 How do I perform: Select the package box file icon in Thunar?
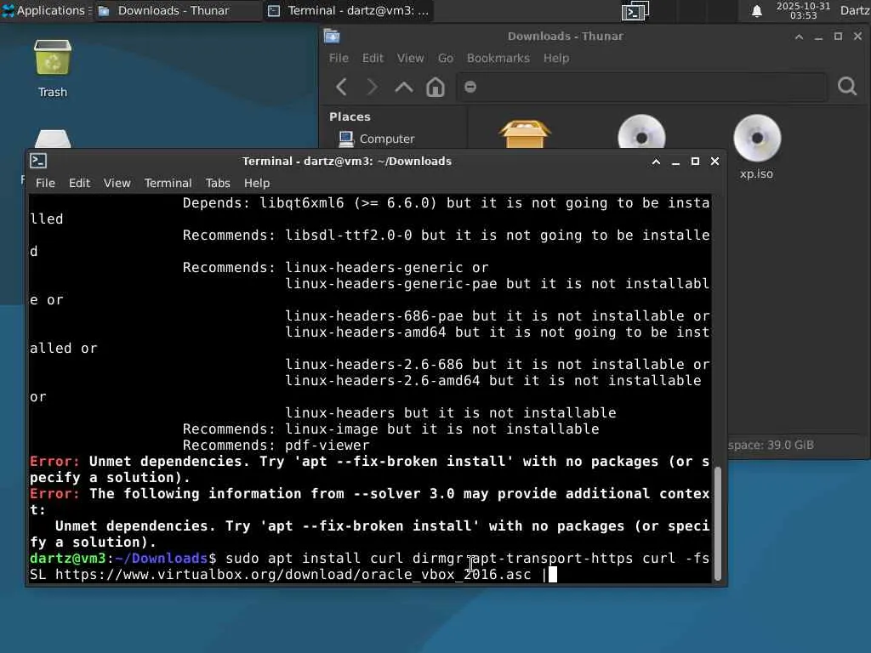coord(525,133)
